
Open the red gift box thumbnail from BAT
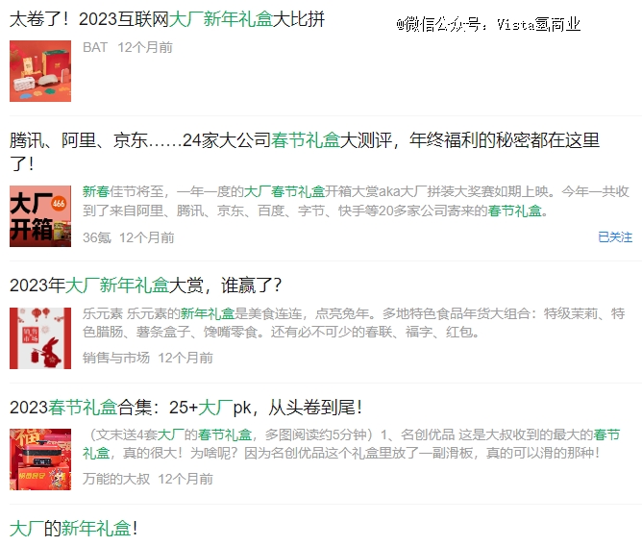tap(40, 71)
